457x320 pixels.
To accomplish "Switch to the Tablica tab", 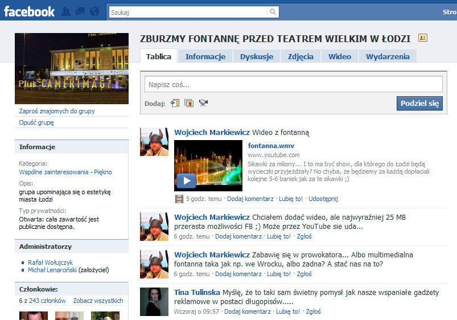I will (159, 56).
